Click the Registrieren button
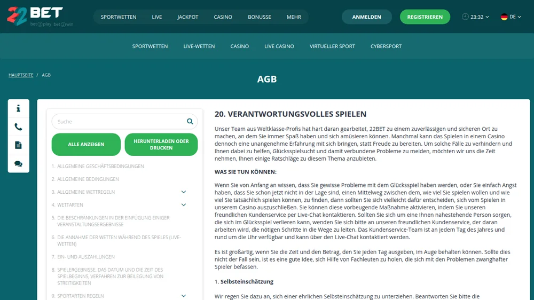The image size is (534, 300). point(425,17)
